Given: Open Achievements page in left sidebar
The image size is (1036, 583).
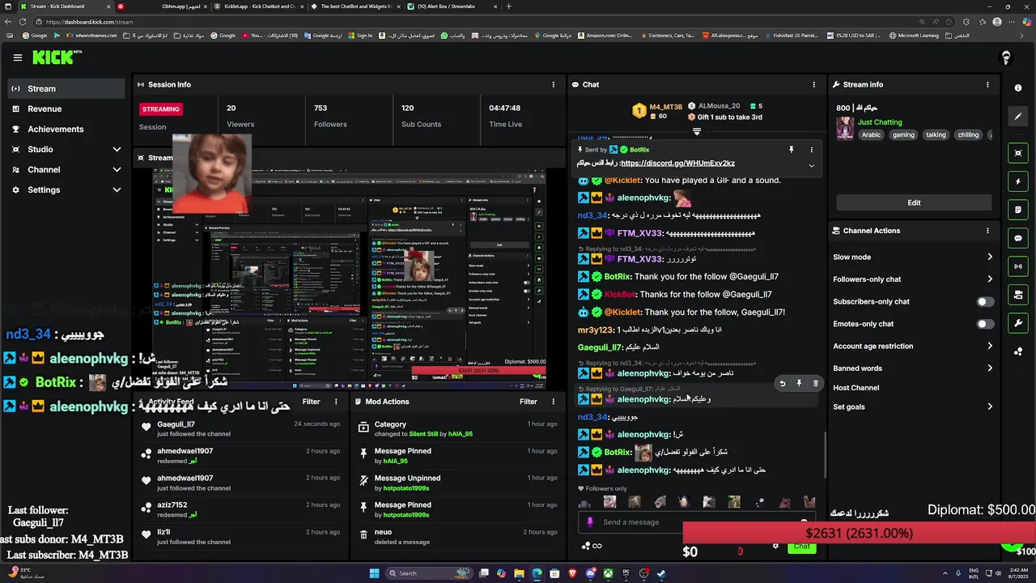Looking at the screenshot, I should click(66, 130).
